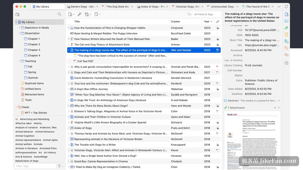Image resolution: width=303 pixels, height=170 pixels.
Task: Open the tag filter options dropdown
Action: [60, 166]
